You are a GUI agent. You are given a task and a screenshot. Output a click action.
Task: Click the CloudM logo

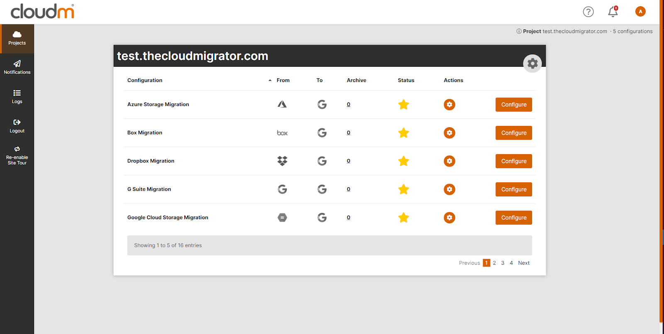tap(42, 11)
